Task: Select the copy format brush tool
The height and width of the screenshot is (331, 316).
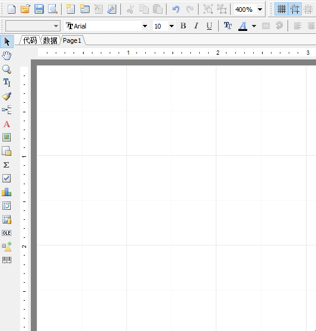Action: pyautogui.click(x=7, y=96)
